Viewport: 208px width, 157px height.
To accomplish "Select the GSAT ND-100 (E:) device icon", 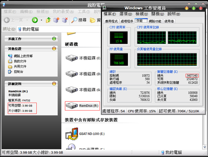I will [x=72, y=134].
